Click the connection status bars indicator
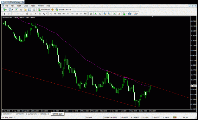198x120 pixels. click(175, 117)
